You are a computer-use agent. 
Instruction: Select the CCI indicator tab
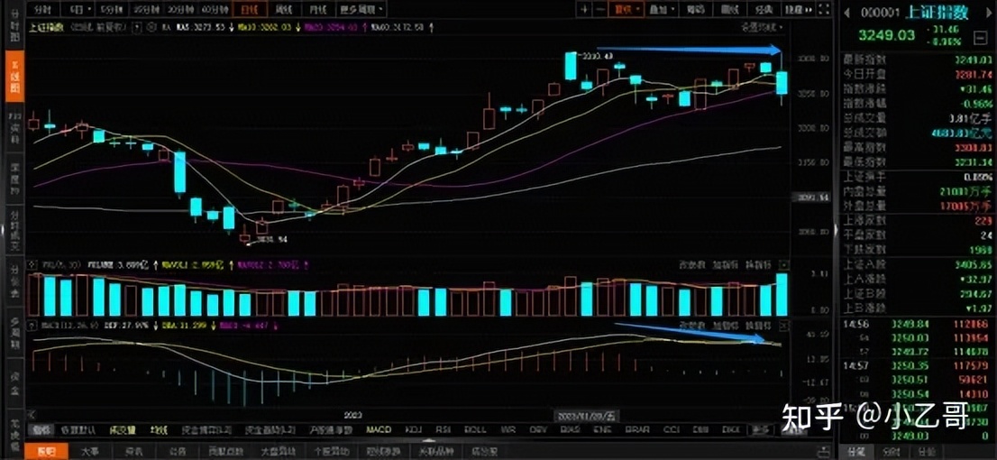tap(670, 430)
